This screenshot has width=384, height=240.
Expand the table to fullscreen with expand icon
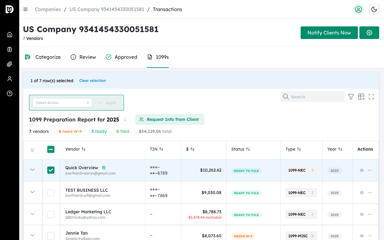371,97
